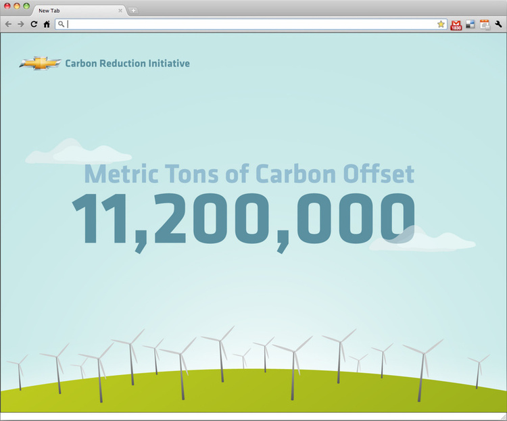
Task: Go back using the back arrow
Action: click(x=8, y=24)
